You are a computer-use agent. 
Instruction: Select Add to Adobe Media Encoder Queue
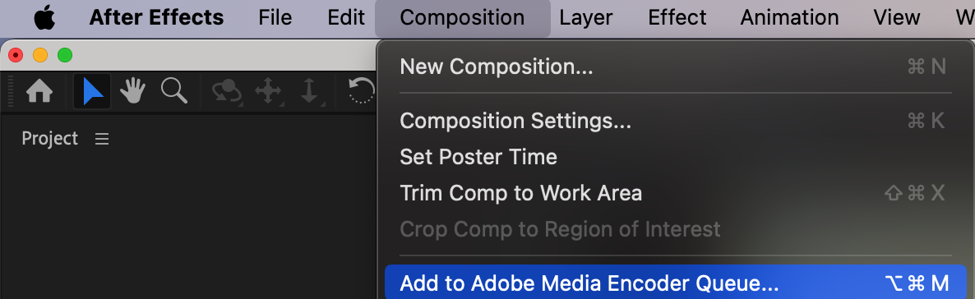(676, 283)
